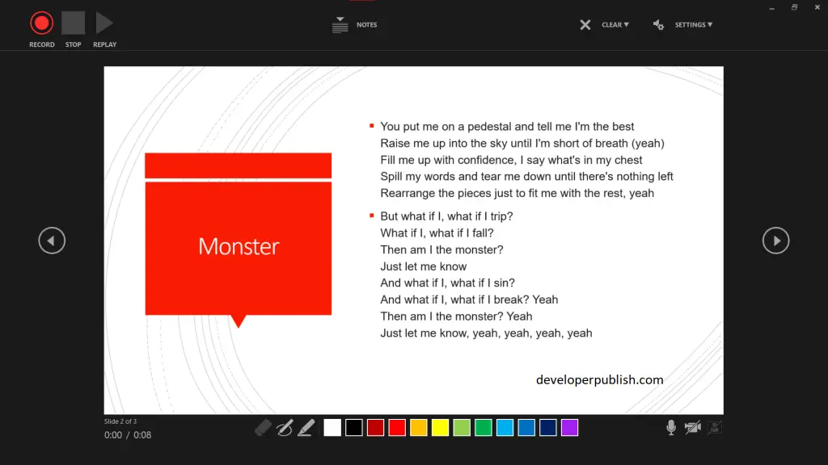The image size is (828, 465).
Task: Expand the Settings dropdown menu
Action: (x=693, y=25)
